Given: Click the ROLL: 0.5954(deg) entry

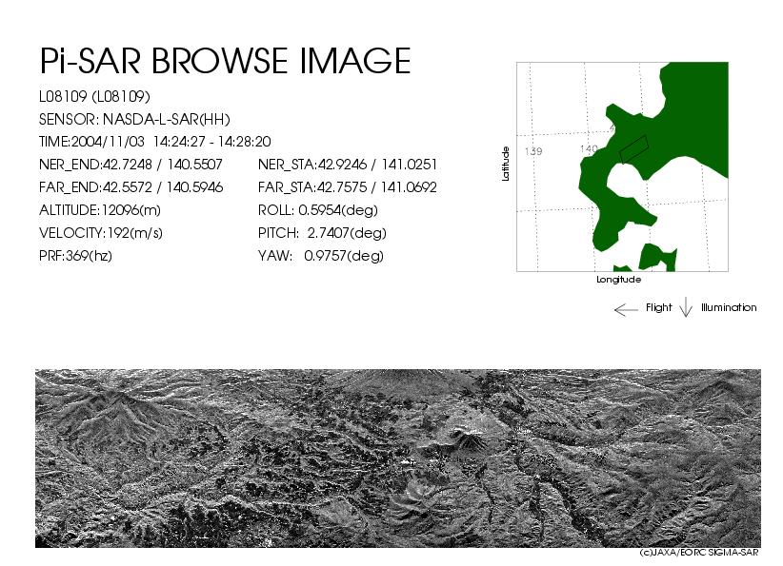Looking at the screenshot, I should coord(317,210).
